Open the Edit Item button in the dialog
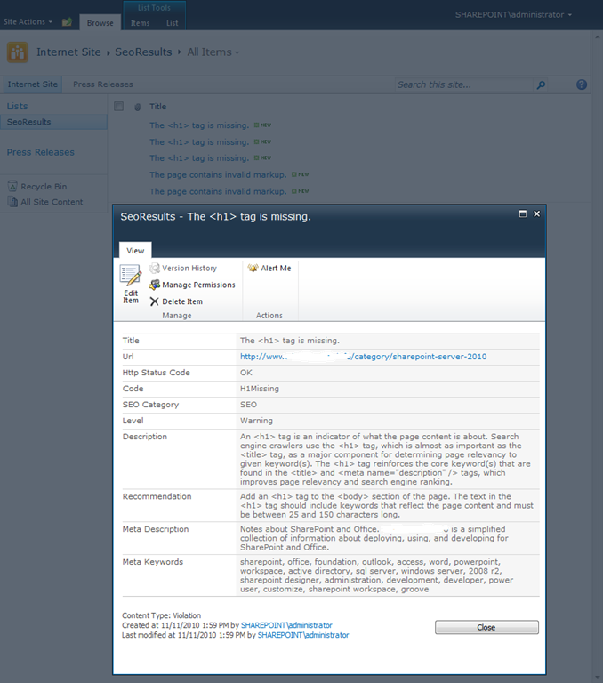 click(130, 284)
